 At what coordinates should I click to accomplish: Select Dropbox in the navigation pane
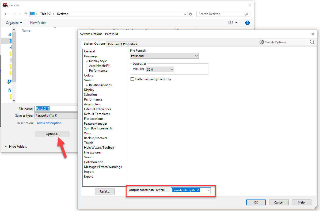[10, 82]
